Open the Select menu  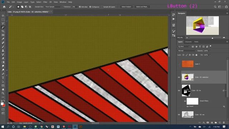click(x=39, y=2)
